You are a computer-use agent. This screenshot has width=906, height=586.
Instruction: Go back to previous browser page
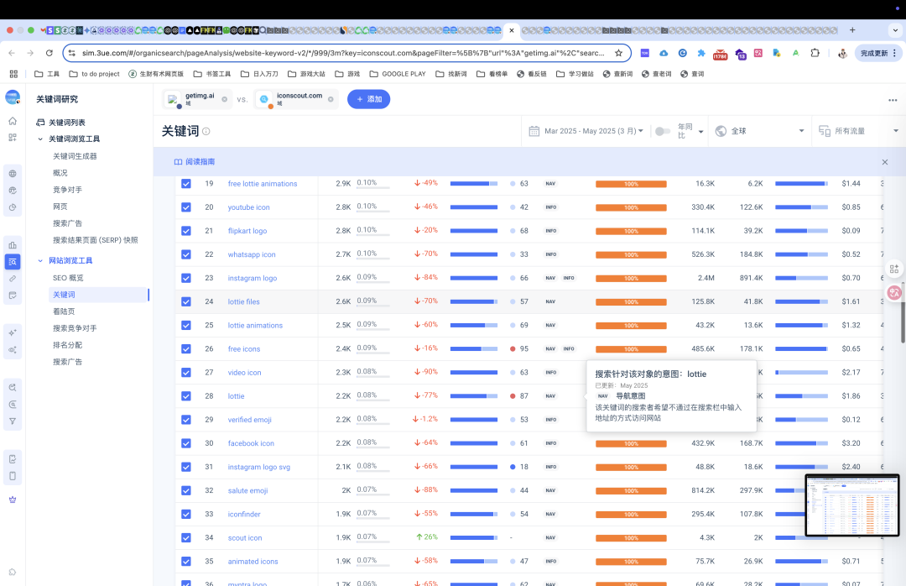[12, 53]
